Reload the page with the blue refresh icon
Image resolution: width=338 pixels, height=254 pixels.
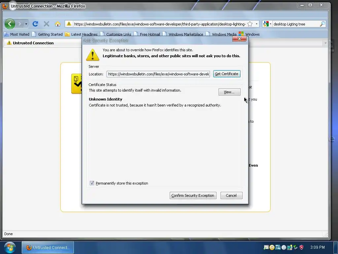pyautogui.click(x=35, y=24)
